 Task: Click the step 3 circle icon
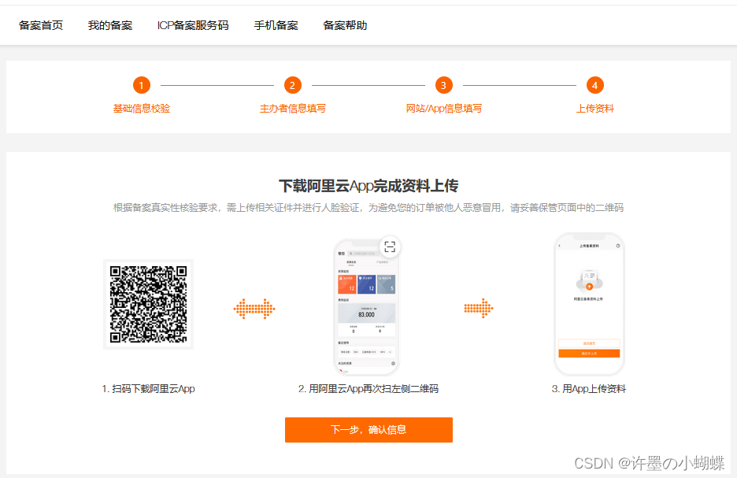pyautogui.click(x=444, y=85)
